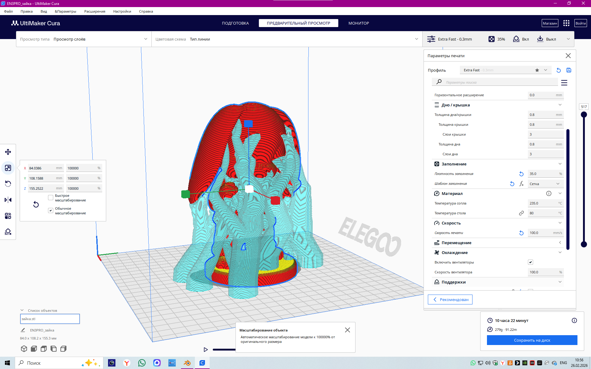
Task: Open the color scheme dropdown
Action: [x=287, y=39]
